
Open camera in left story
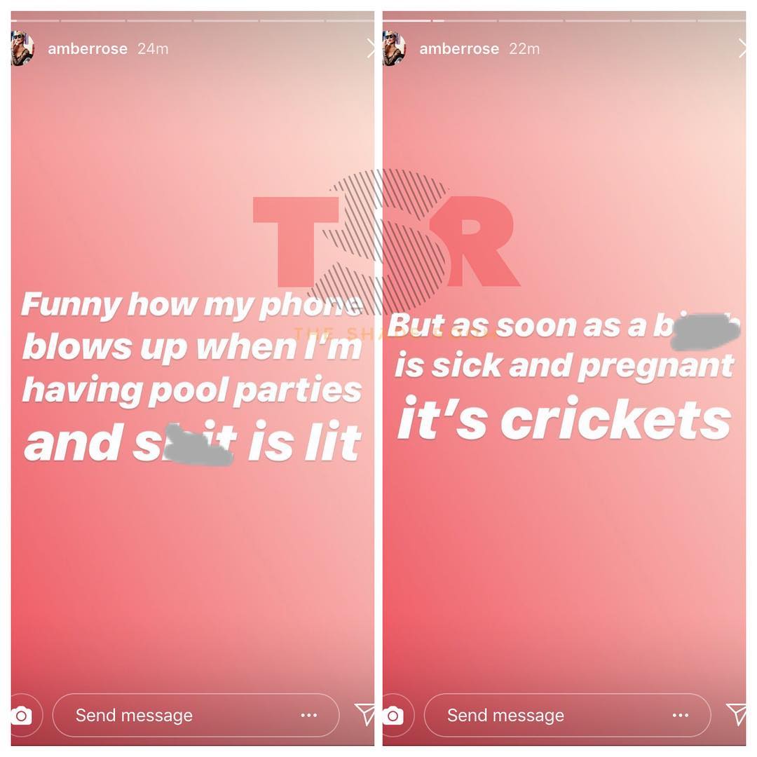pos(22,716)
